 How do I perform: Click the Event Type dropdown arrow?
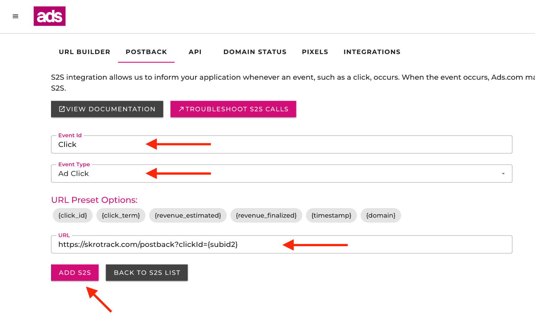(x=503, y=174)
